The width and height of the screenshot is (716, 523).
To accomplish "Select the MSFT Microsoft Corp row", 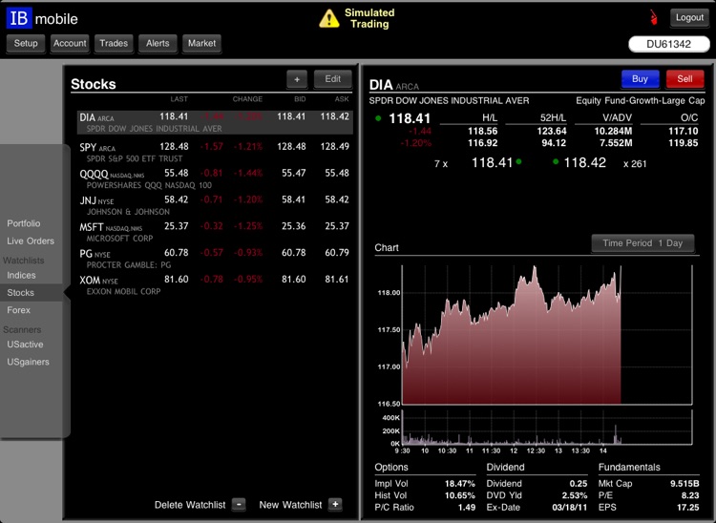I will (x=215, y=232).
